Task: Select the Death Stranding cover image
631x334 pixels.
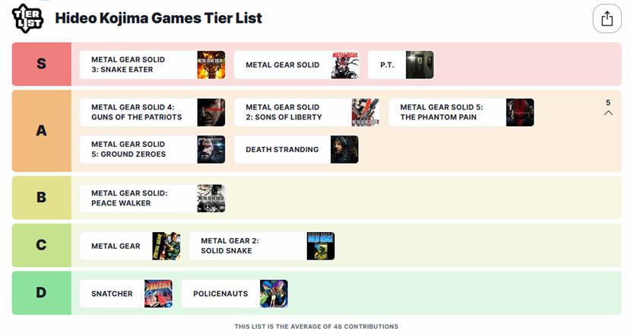Action: pyautogui.click(x=344, y=149)
